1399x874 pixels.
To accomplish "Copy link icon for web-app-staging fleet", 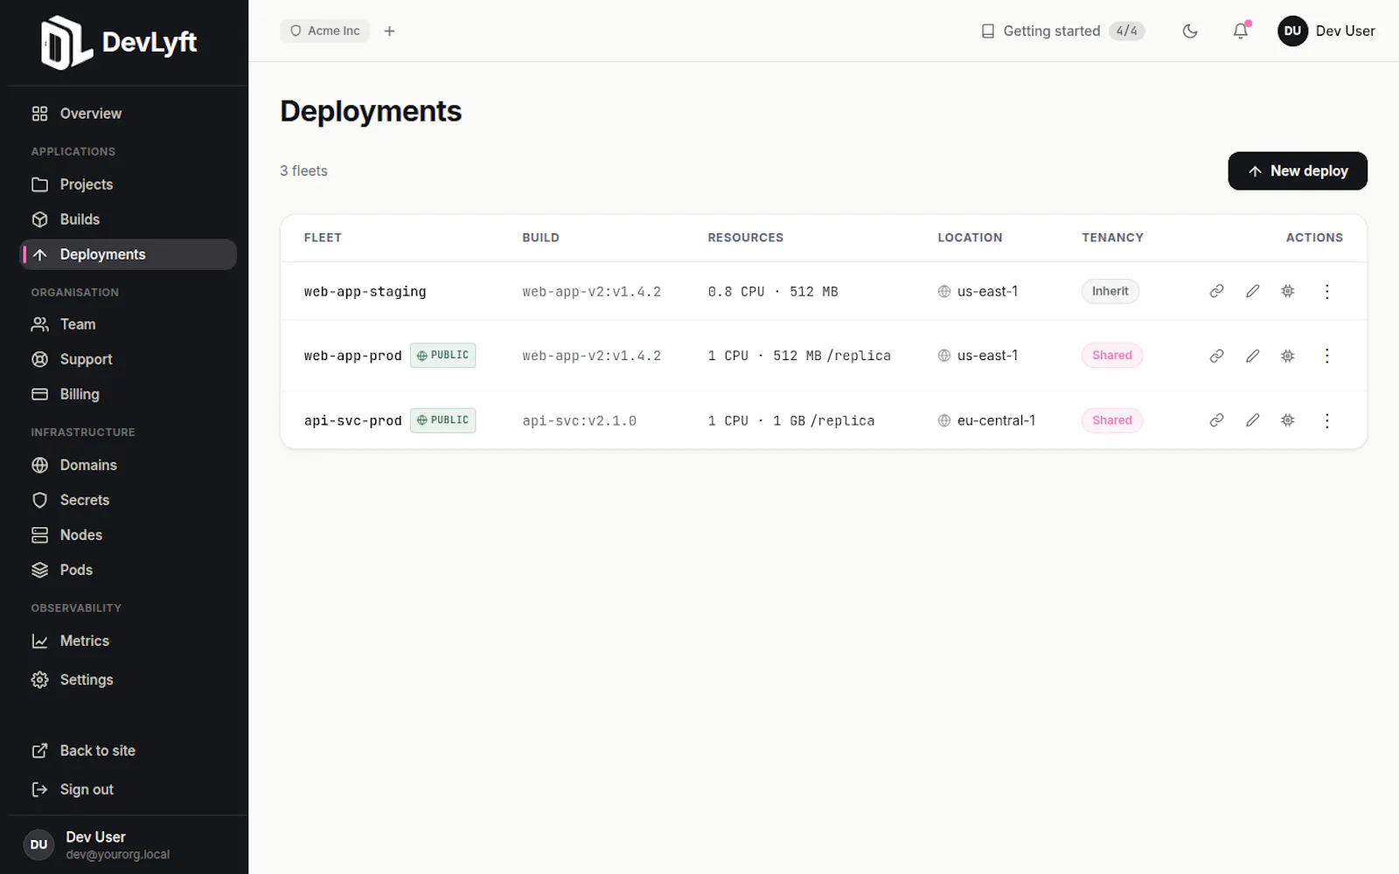I will (x=1216, y=291).
